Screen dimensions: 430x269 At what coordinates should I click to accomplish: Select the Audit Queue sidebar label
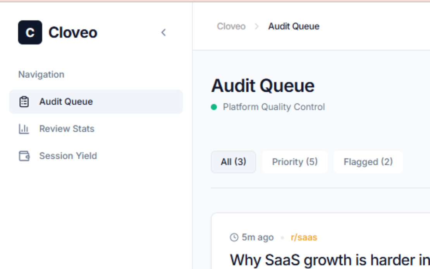click(66, 102)
